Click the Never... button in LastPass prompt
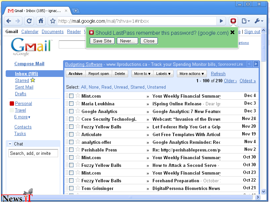 point(127,41)
